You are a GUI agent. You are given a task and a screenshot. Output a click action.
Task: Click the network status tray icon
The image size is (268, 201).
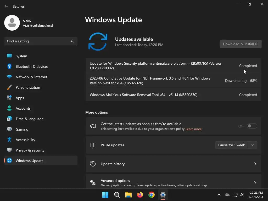tap(236, 195)
